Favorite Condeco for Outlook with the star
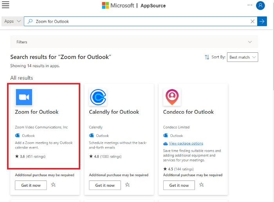The width and height of the screenshot is (274, 202). [x=202, y=184]
